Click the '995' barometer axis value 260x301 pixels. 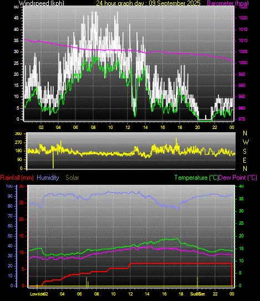coord(242,74)
